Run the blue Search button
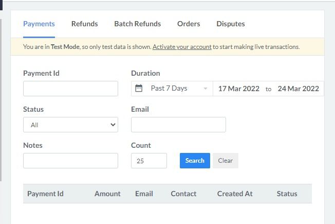The width and height of the screenshot is (335, 224). click(195, 161)
